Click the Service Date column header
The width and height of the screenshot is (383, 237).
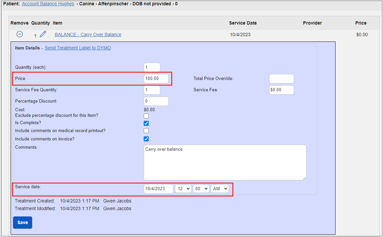coord(243,23)
